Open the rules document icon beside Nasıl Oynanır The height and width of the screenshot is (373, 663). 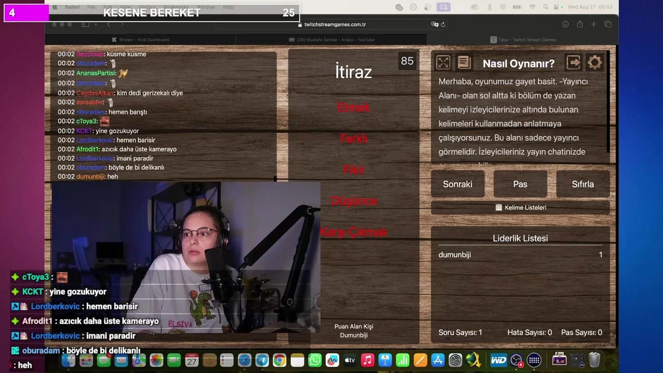click(x=464, y=63)
